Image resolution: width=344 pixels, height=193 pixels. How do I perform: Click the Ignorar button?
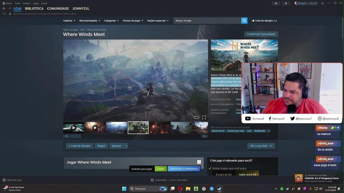coord(117,146)
